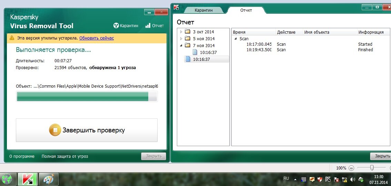Open the volume speaker tray icon

[353, 179]
